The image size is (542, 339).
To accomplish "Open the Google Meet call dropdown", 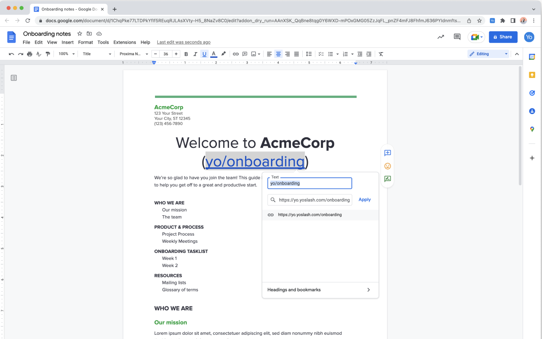I will coord(476,37).
